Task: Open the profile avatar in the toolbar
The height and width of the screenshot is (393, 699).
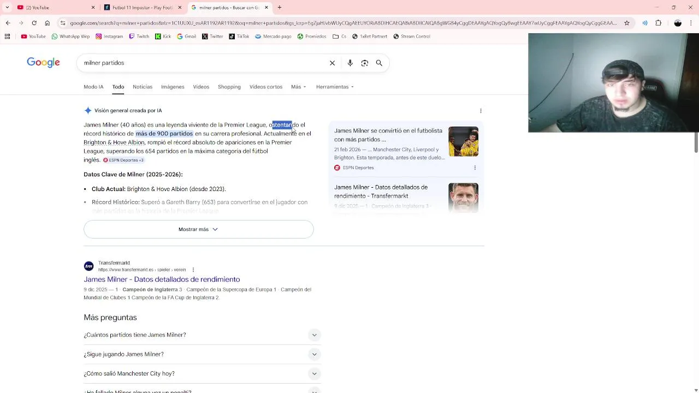Action: [678, 23]
